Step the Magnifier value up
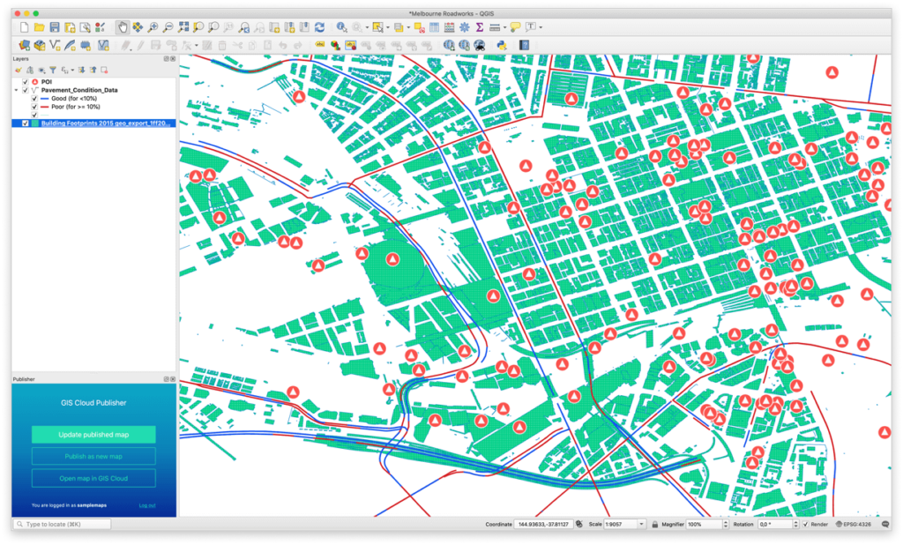Image resolution: width=903 pixels, height=545 pixels. [x=725, y=522]
